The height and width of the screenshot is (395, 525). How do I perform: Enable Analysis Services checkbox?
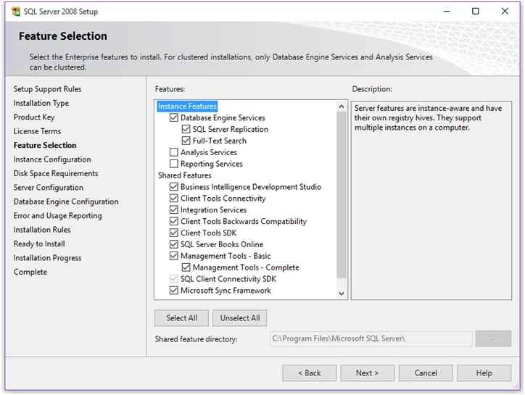pos(174,152)
